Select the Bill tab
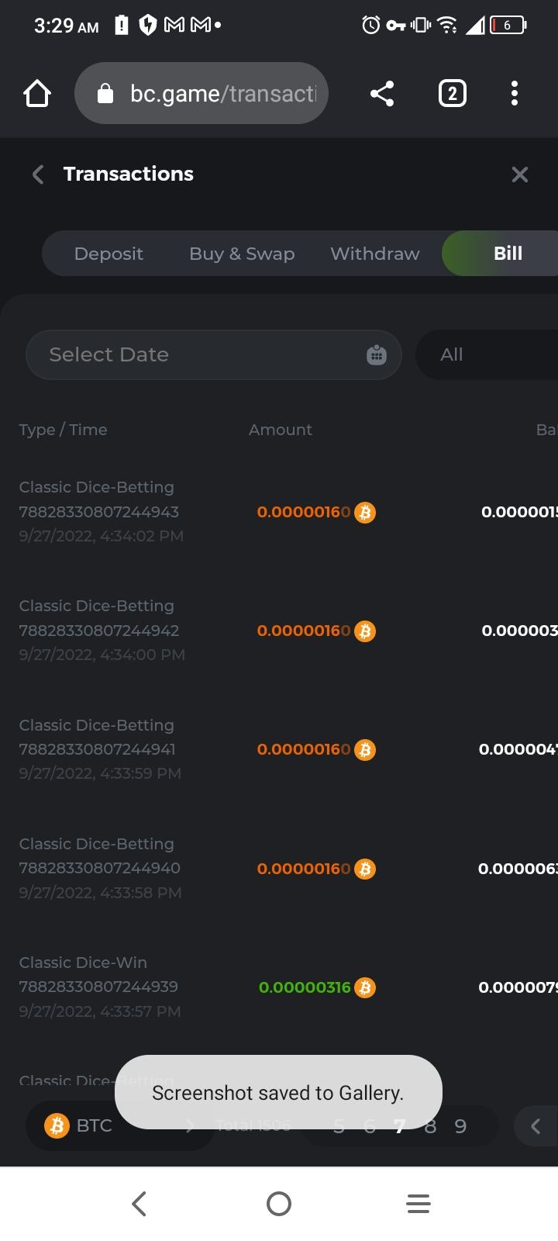Viewport: 558px width, 1241px height. [x=508, y=254]
